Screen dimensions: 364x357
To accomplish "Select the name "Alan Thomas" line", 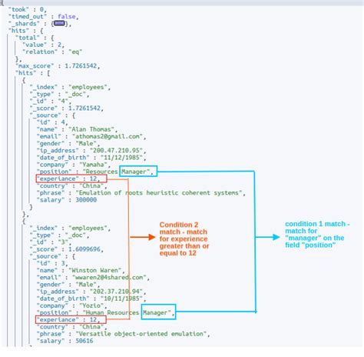I will [x=77, y=129].
